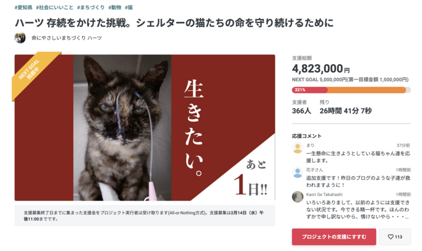This screenshot has height=251, width=422.
Task: Click Kaori Ge Takahashi's profile photo
Action: click(298, 197)
